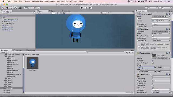Image resolution: width=173 pixels, height=97 pixels.
Task: Enable Fixed Angle checkbox
Action: point(153,85)
